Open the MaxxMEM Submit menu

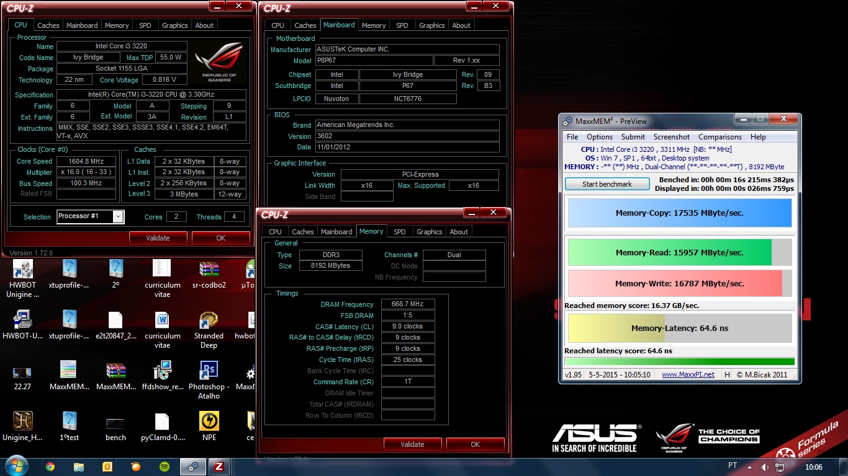tap(633, 137)
